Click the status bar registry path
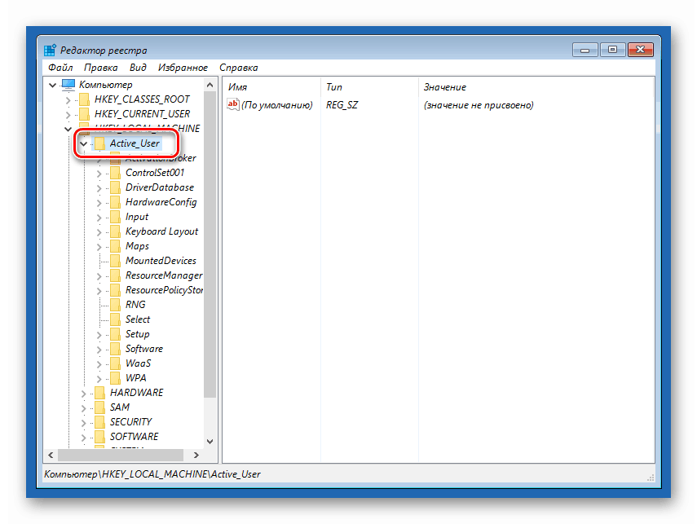The image size is (697, 524). point(152,474)
